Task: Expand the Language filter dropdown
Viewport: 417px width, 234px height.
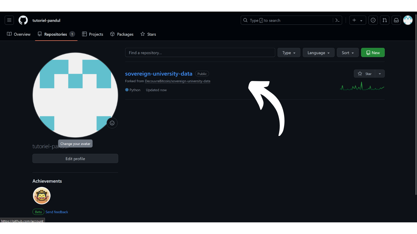Action: (318, 53)
